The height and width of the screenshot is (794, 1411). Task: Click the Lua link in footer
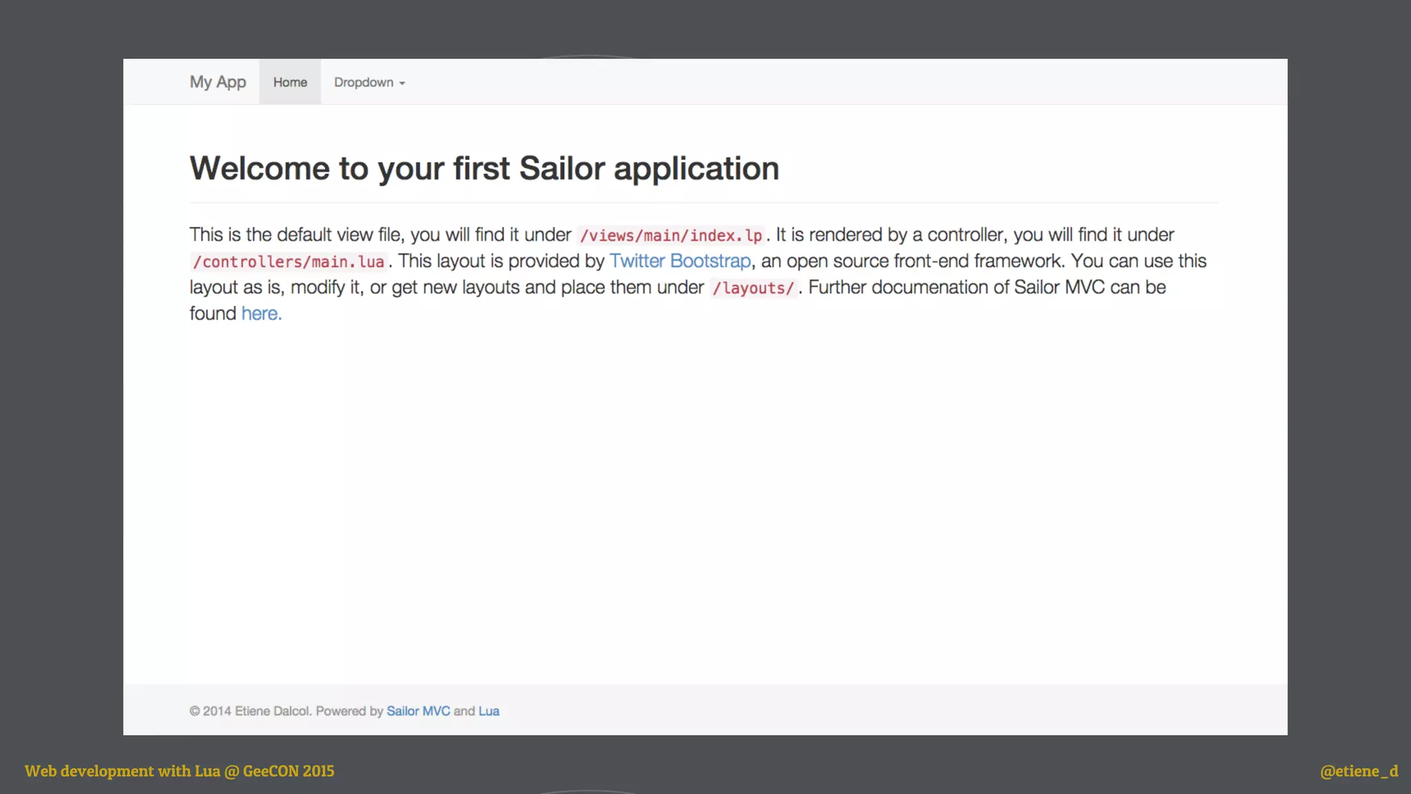(488, 711)
